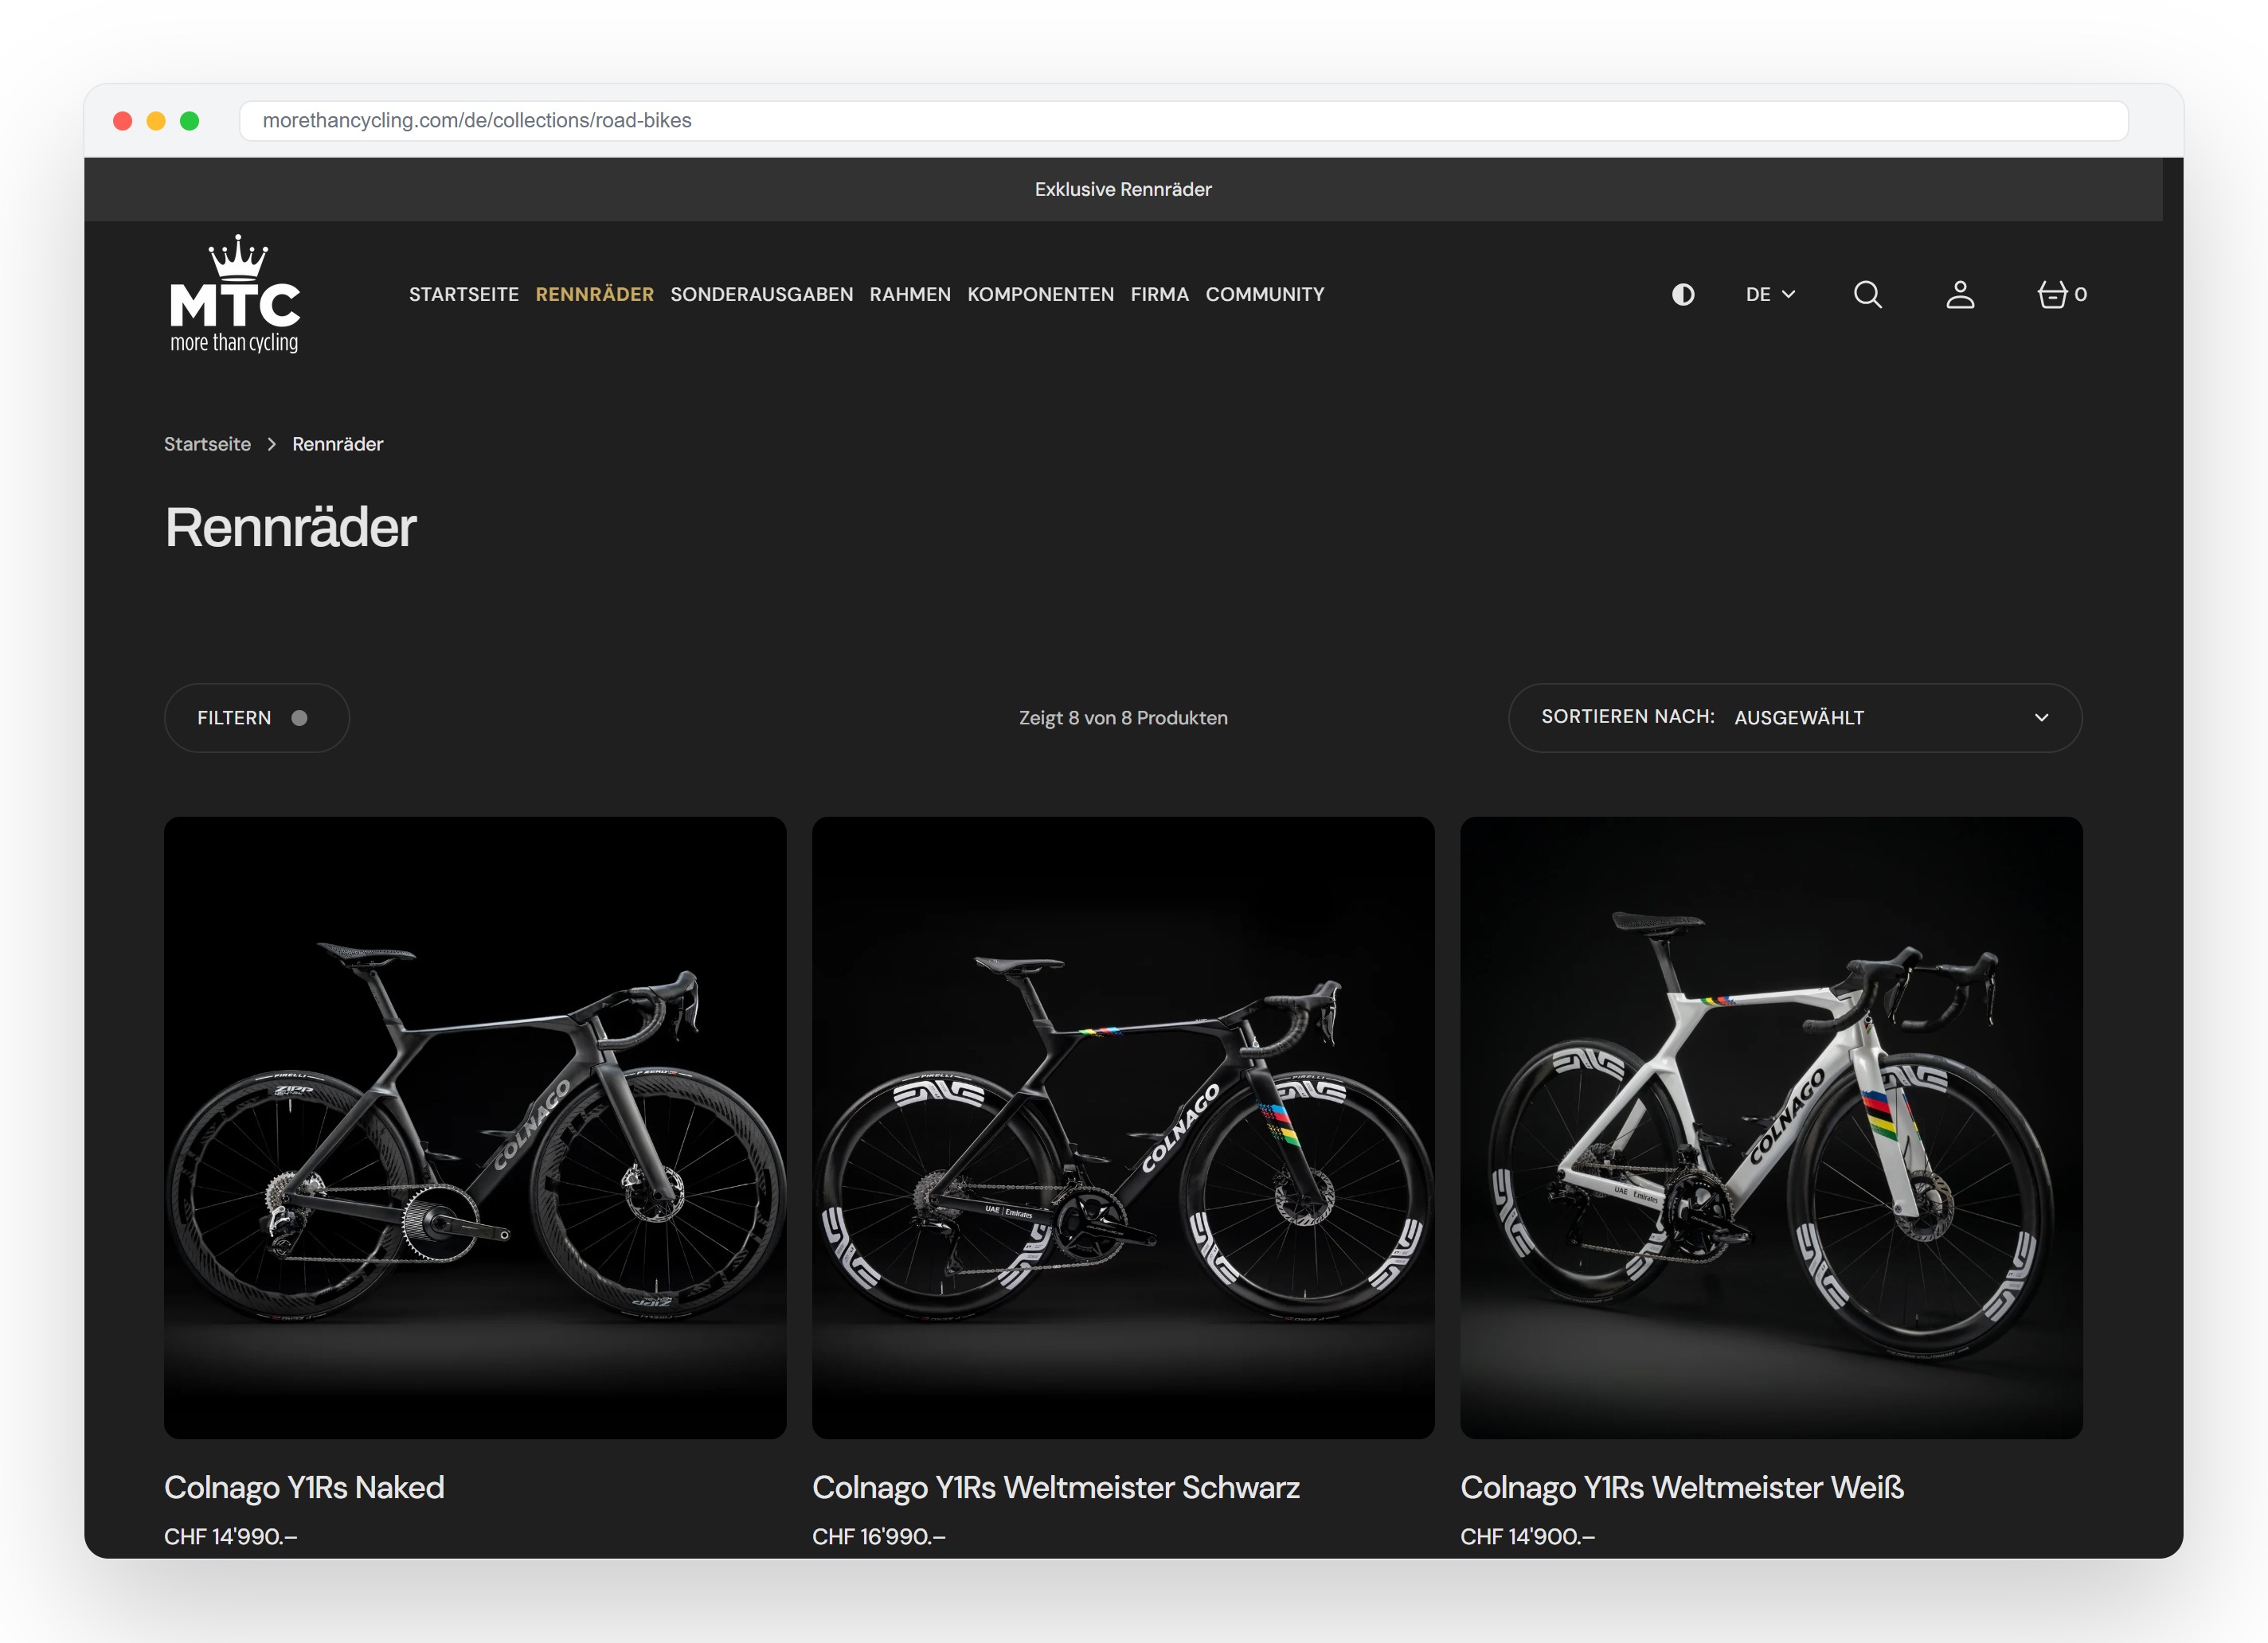Open the Filtern button
This screenshot has height=1643, width=2268.
click(x=257, y=717)
